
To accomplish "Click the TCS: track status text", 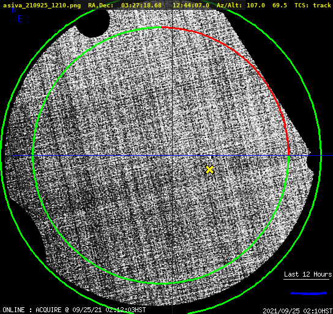I will pos(313,6).
